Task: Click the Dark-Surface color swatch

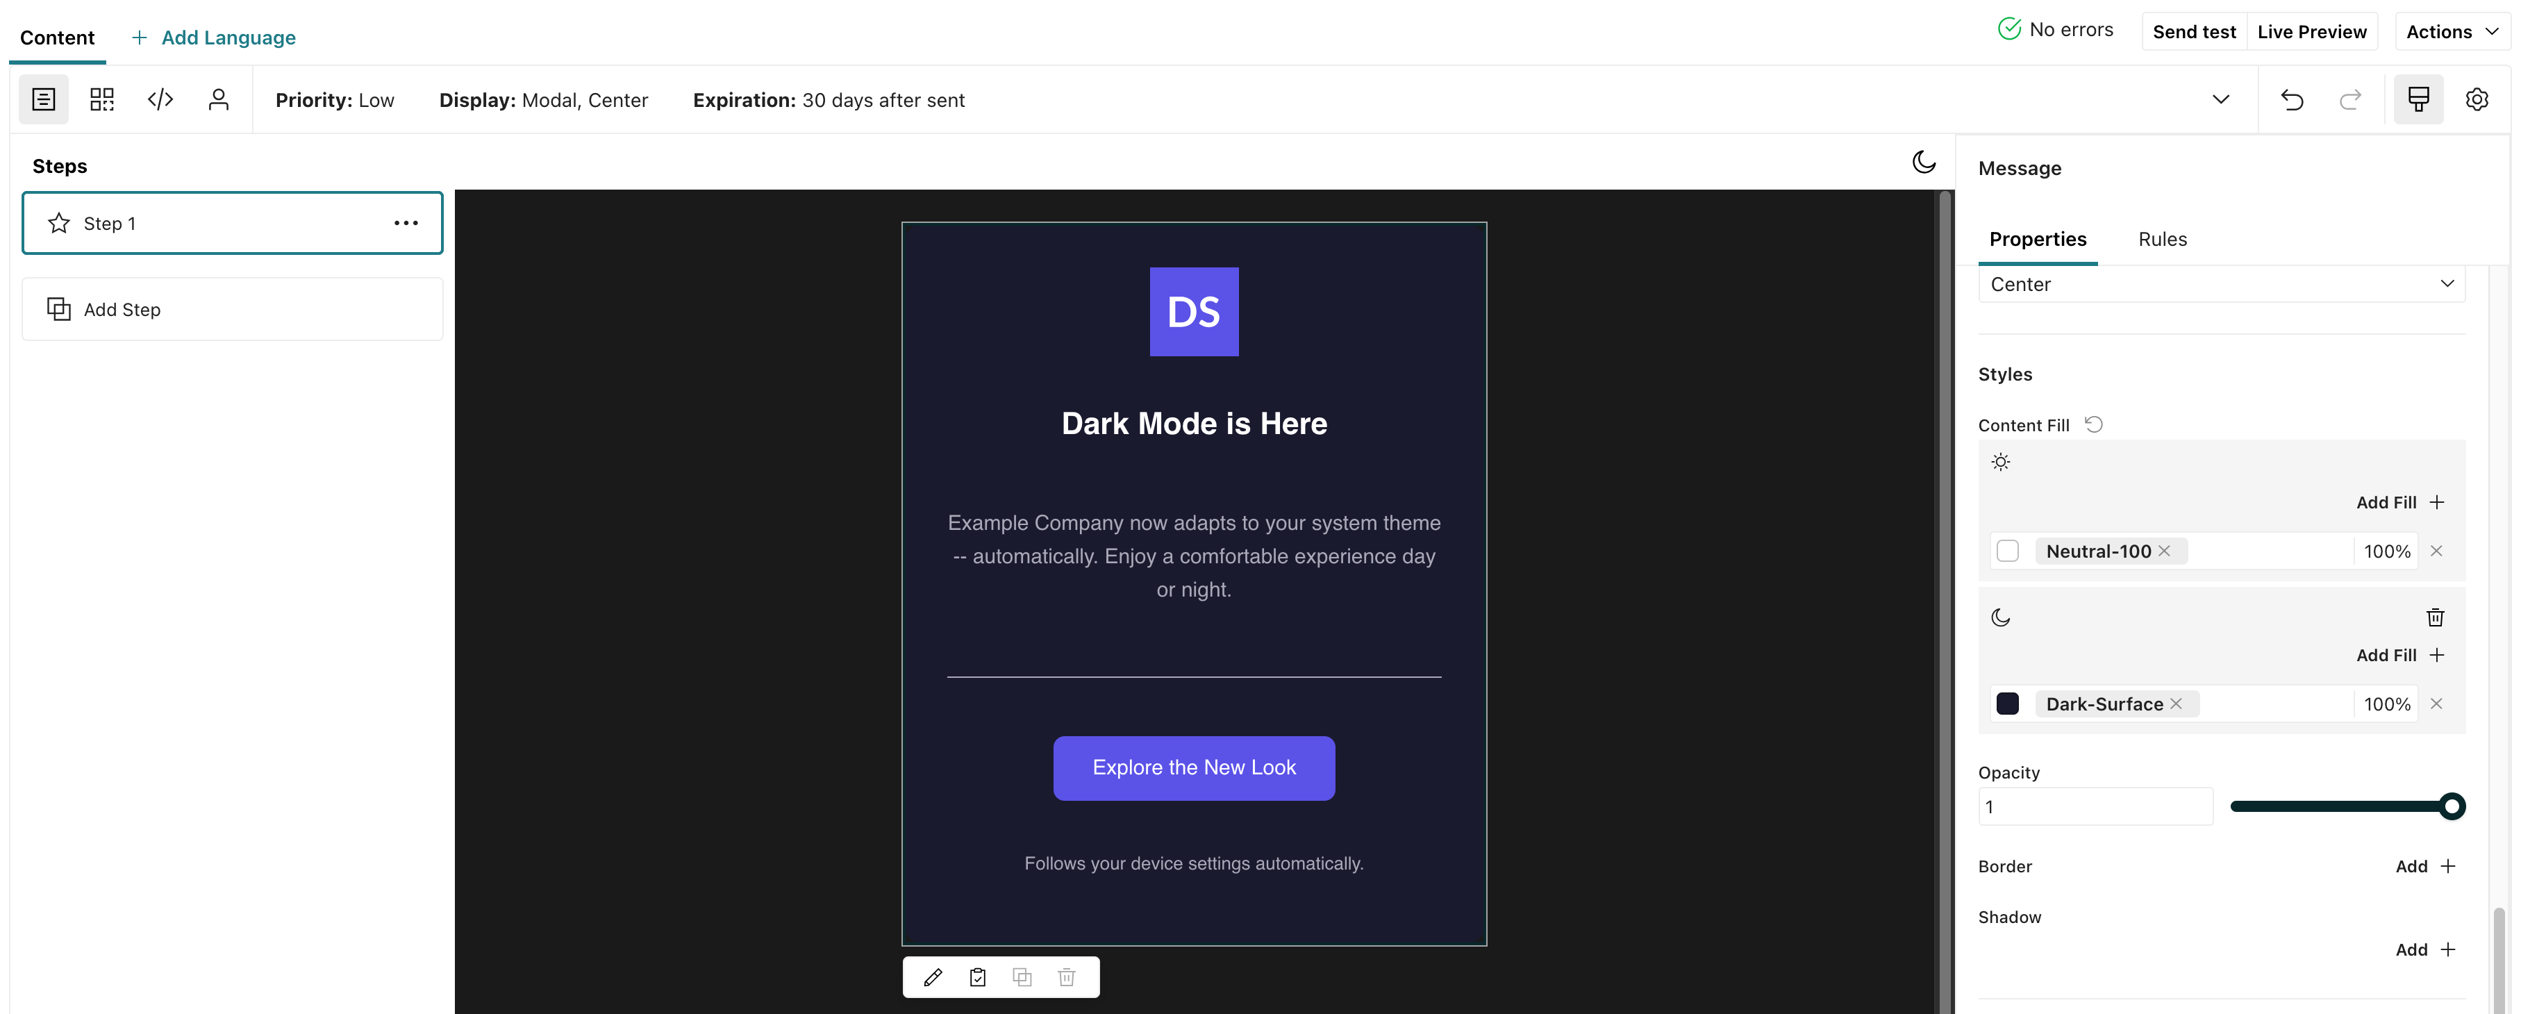Action: (x=2007, y=704)
